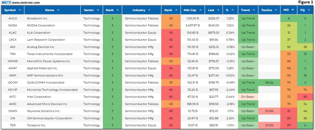Select the INTC symbol cell

12,97
